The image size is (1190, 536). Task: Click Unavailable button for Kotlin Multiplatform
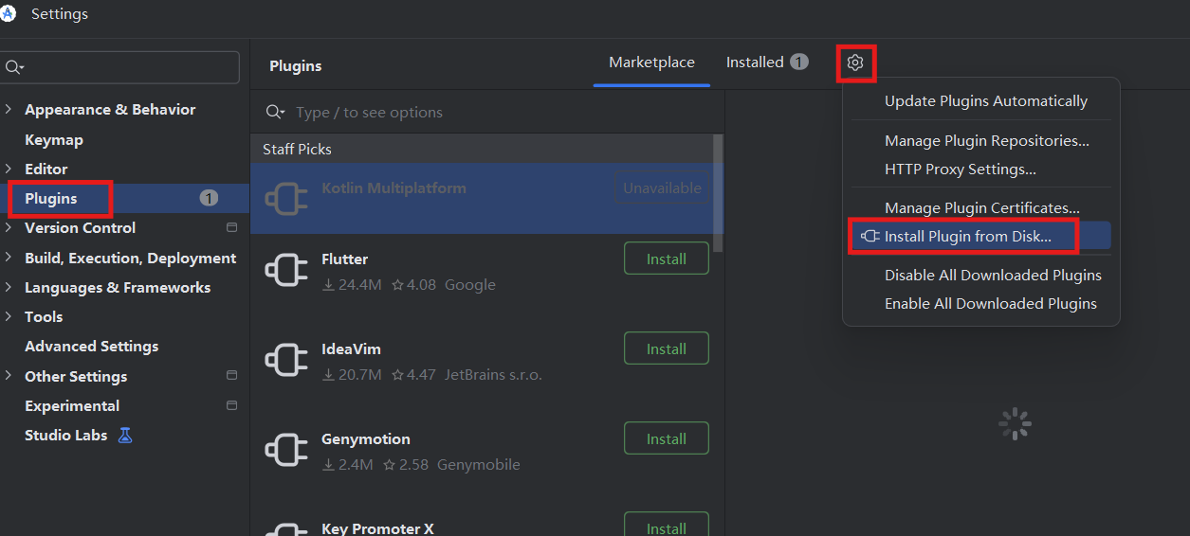[663, 188]
